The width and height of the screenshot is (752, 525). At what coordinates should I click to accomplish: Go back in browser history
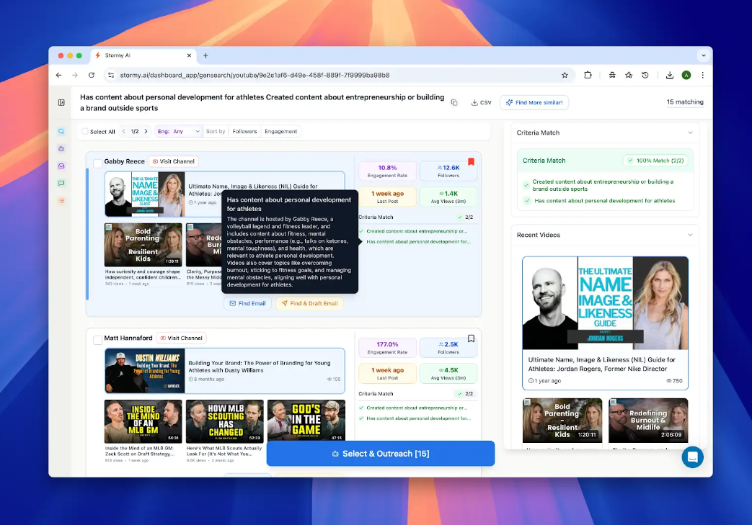click(x=58, y=75)
